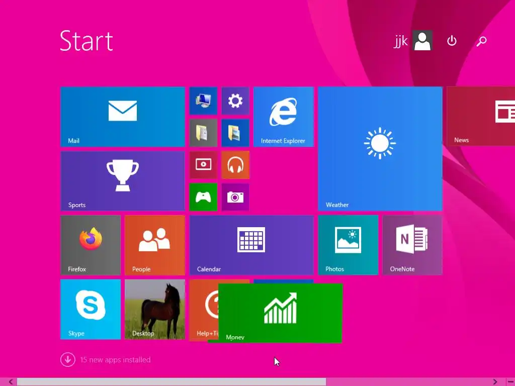Launch Skype tile

click(91, 309)
